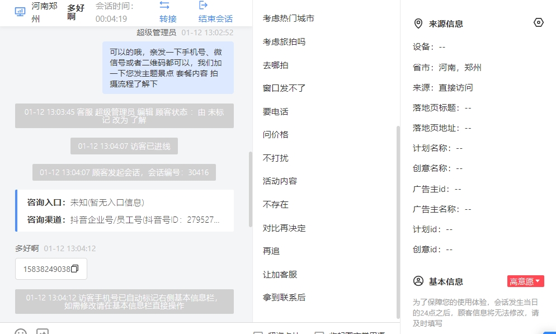Image resolution: width=556 pixels, height=334 pixels.
Task: Click the visitor name 多好啊 in header
Action: click(76, 12)
